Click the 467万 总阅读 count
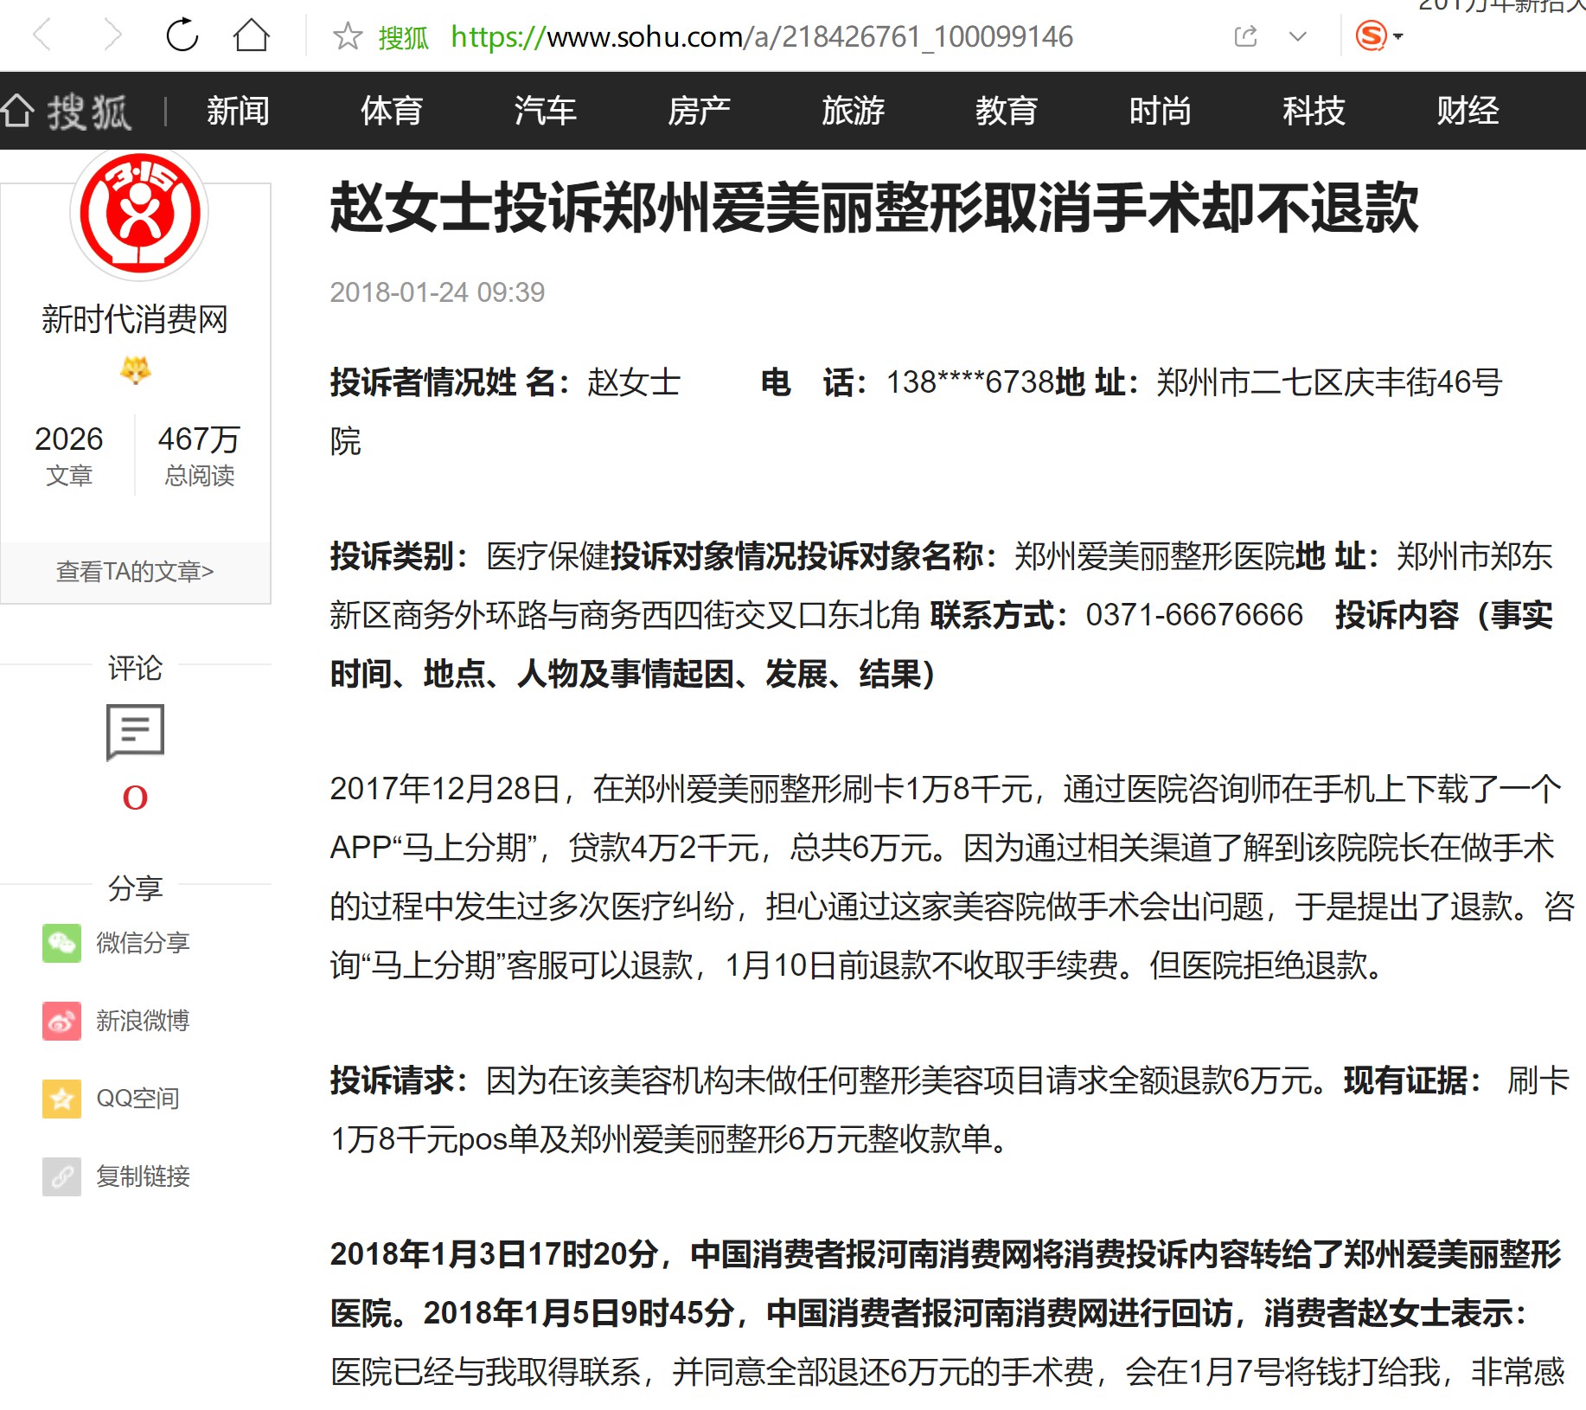 199,455
